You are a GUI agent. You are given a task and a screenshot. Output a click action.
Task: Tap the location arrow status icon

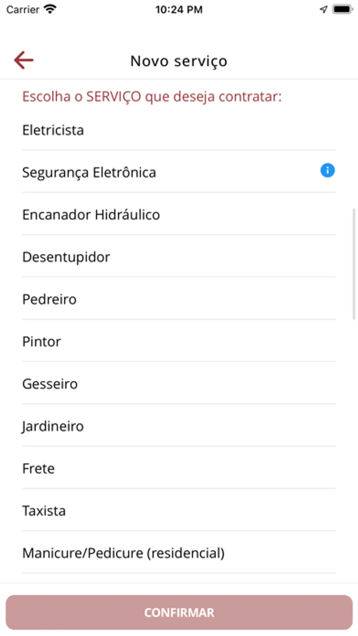point(323,9)
